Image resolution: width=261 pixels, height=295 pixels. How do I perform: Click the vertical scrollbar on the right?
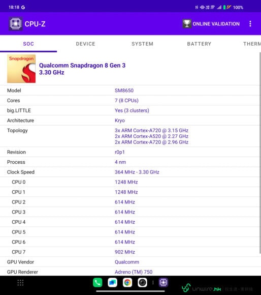pyautogui.click(x=260, y=153)
